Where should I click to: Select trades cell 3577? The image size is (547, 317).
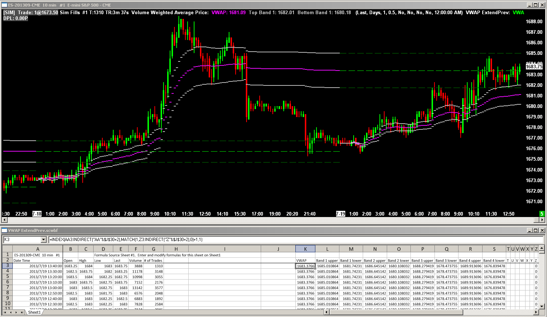point(154,288)
